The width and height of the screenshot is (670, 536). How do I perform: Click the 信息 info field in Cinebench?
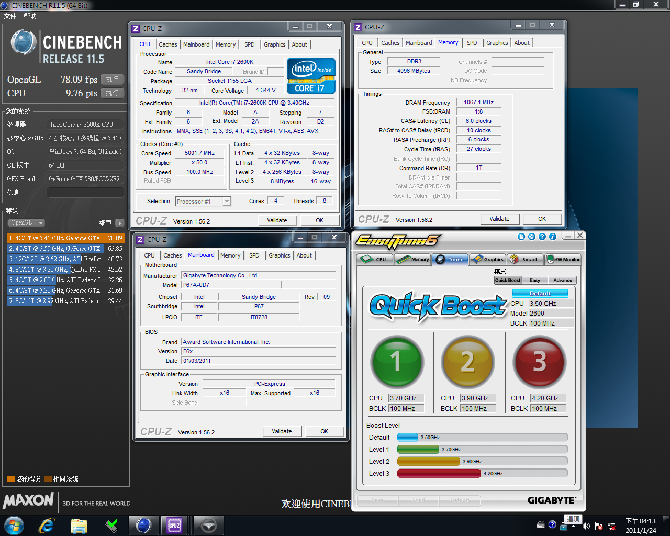[x=85, y=193]
